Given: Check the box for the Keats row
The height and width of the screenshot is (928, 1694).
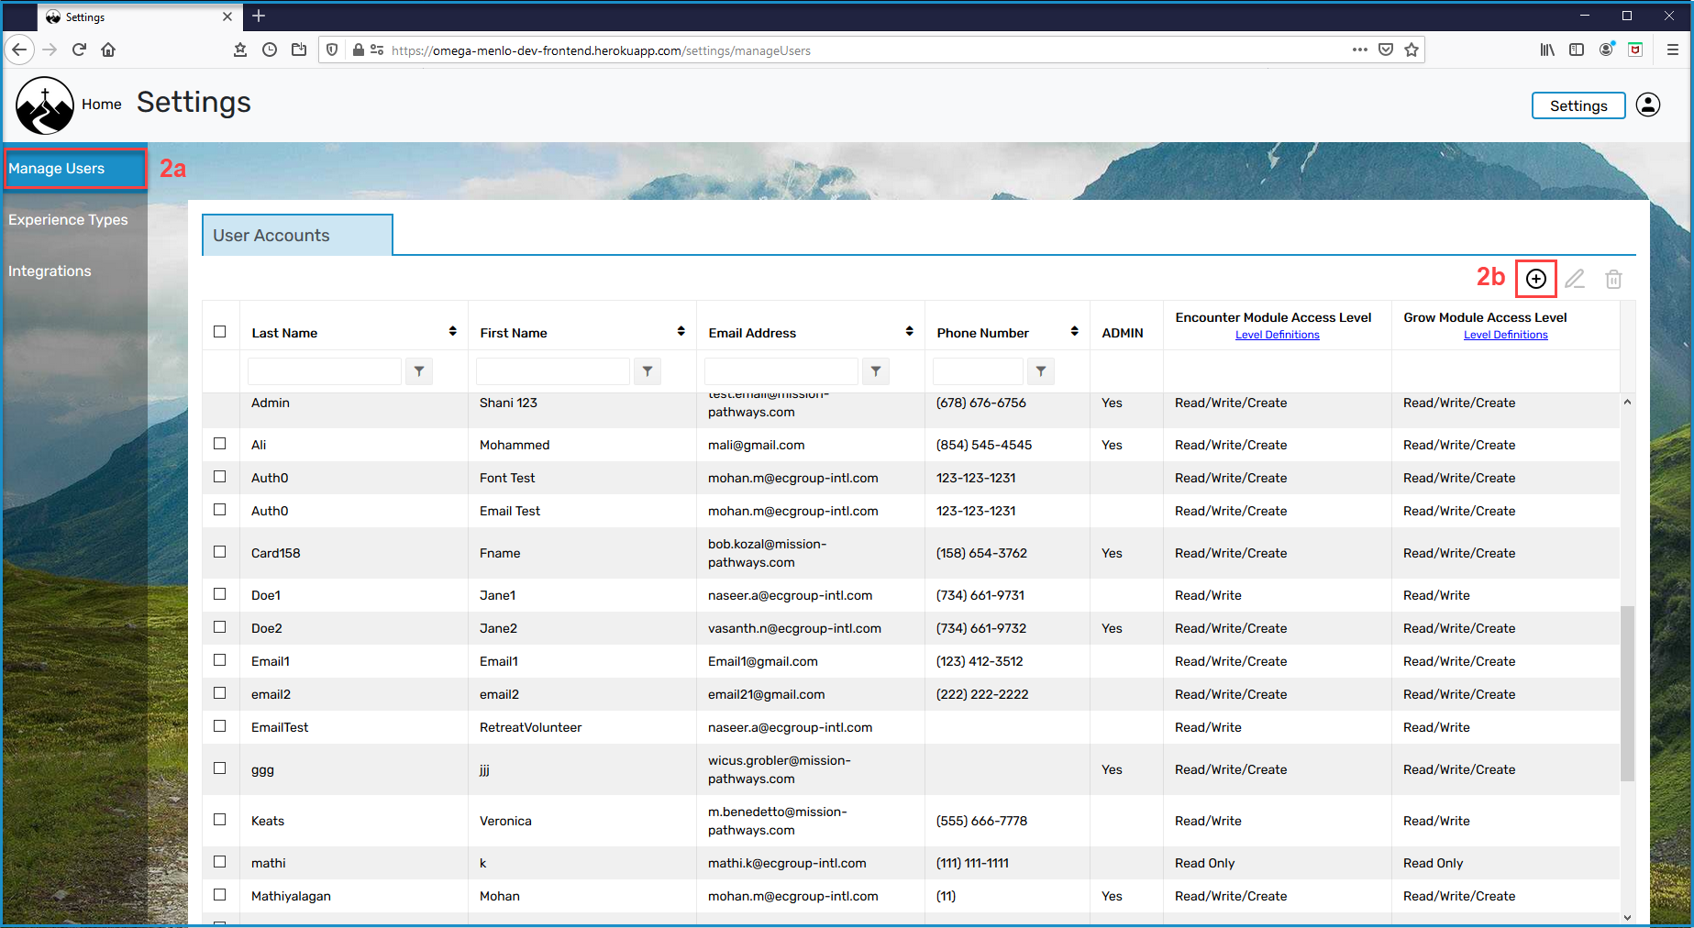Looking at the screenshot, I should coord(220,820).
